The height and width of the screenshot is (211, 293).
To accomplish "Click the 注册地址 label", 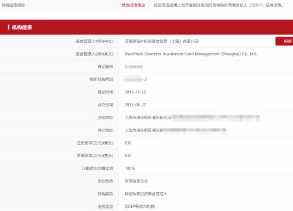I will tap(105, 117).
